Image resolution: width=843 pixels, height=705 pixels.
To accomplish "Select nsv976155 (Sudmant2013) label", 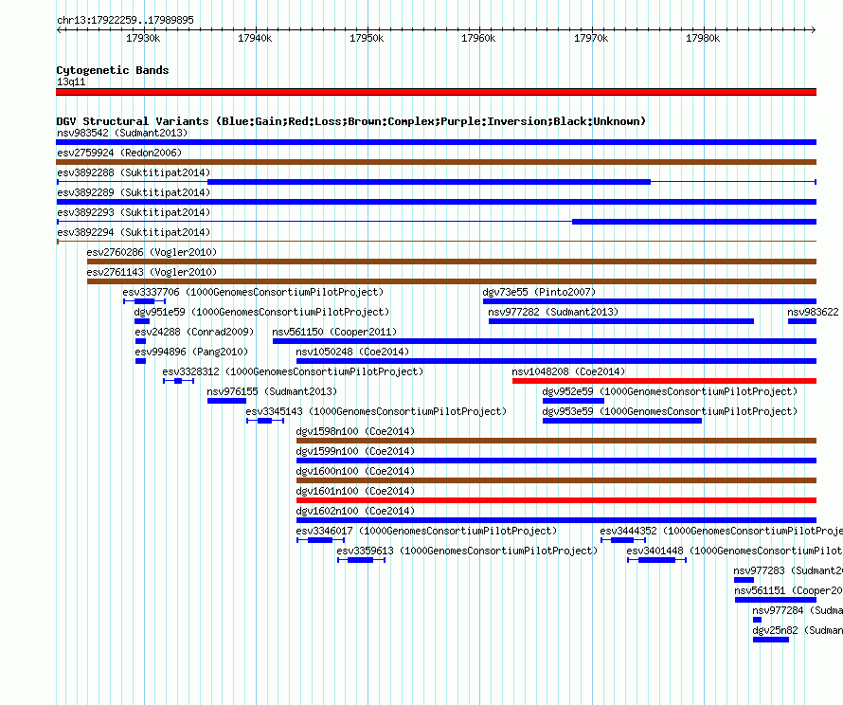I will tap(272, 391).
